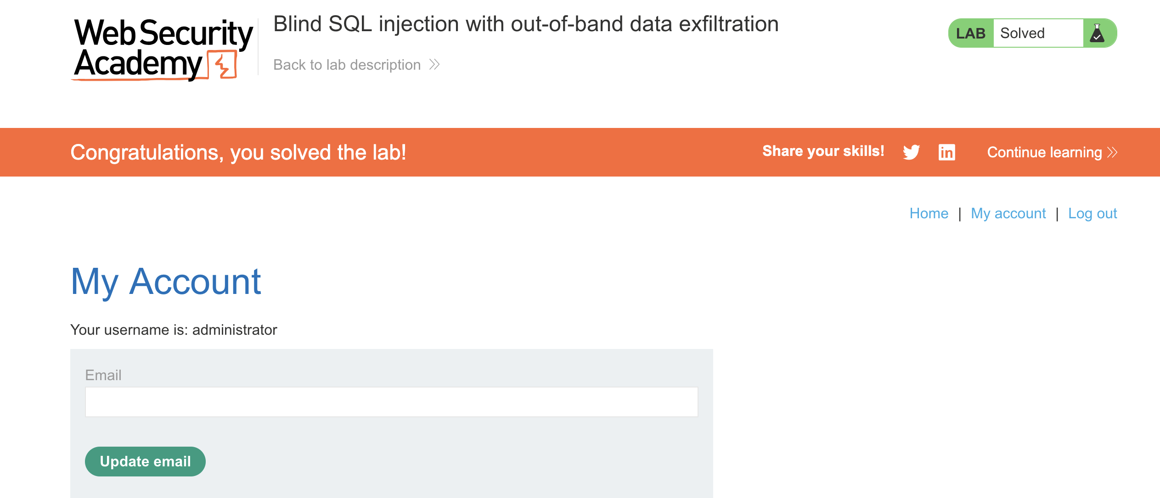
Task: Click the My Account heading
Action: pos(166,282)
